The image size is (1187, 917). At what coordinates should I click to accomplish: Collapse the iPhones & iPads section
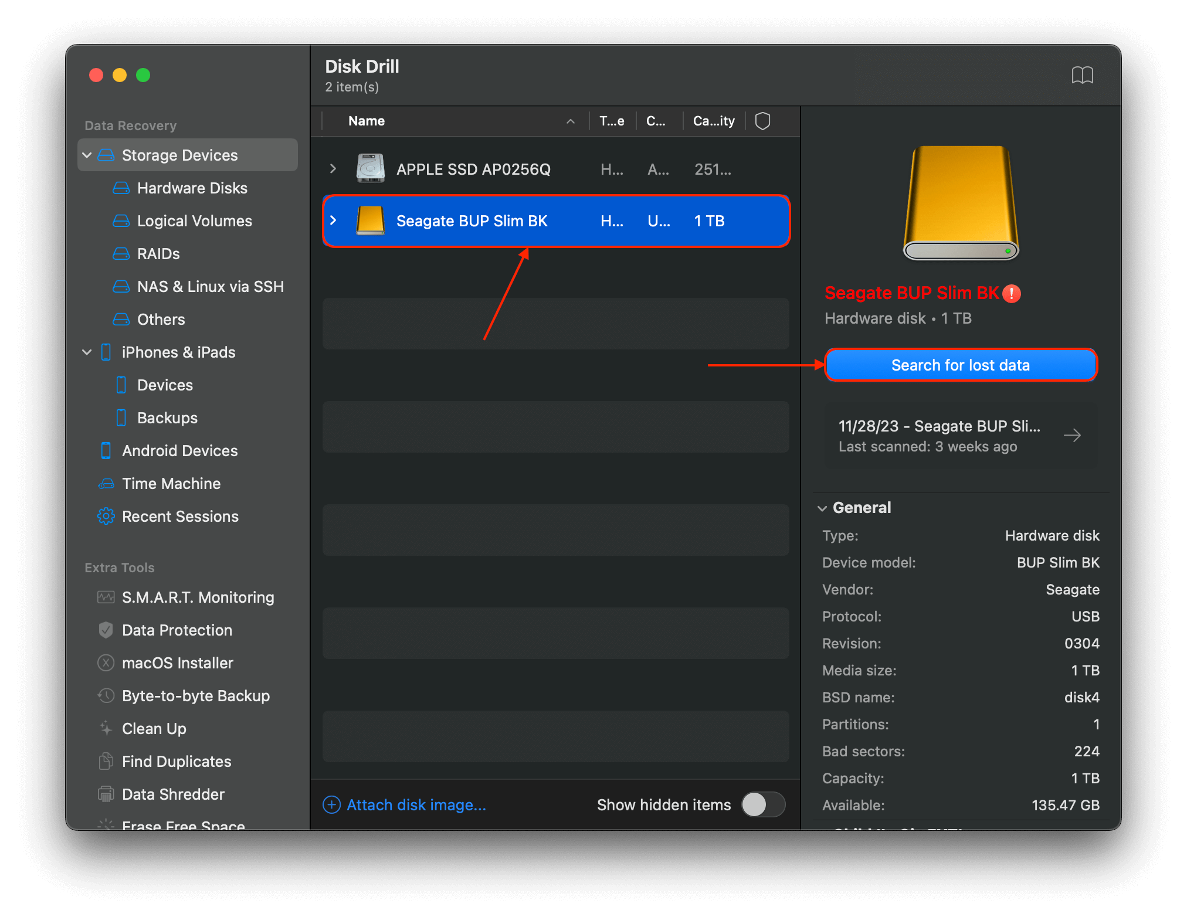[87, 352]
